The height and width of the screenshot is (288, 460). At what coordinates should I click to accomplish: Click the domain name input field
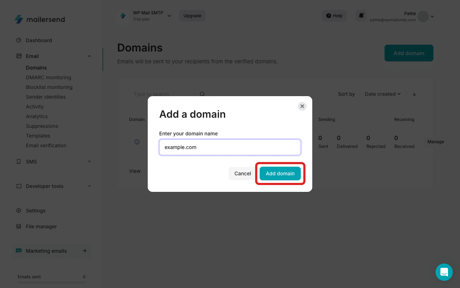tap(230, 147)
